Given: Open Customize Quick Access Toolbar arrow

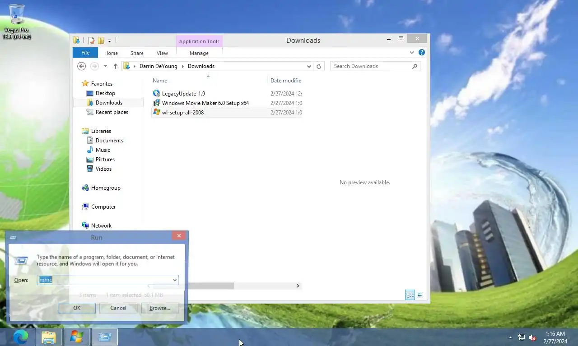Looking at the screenshot, I should 109,41.
